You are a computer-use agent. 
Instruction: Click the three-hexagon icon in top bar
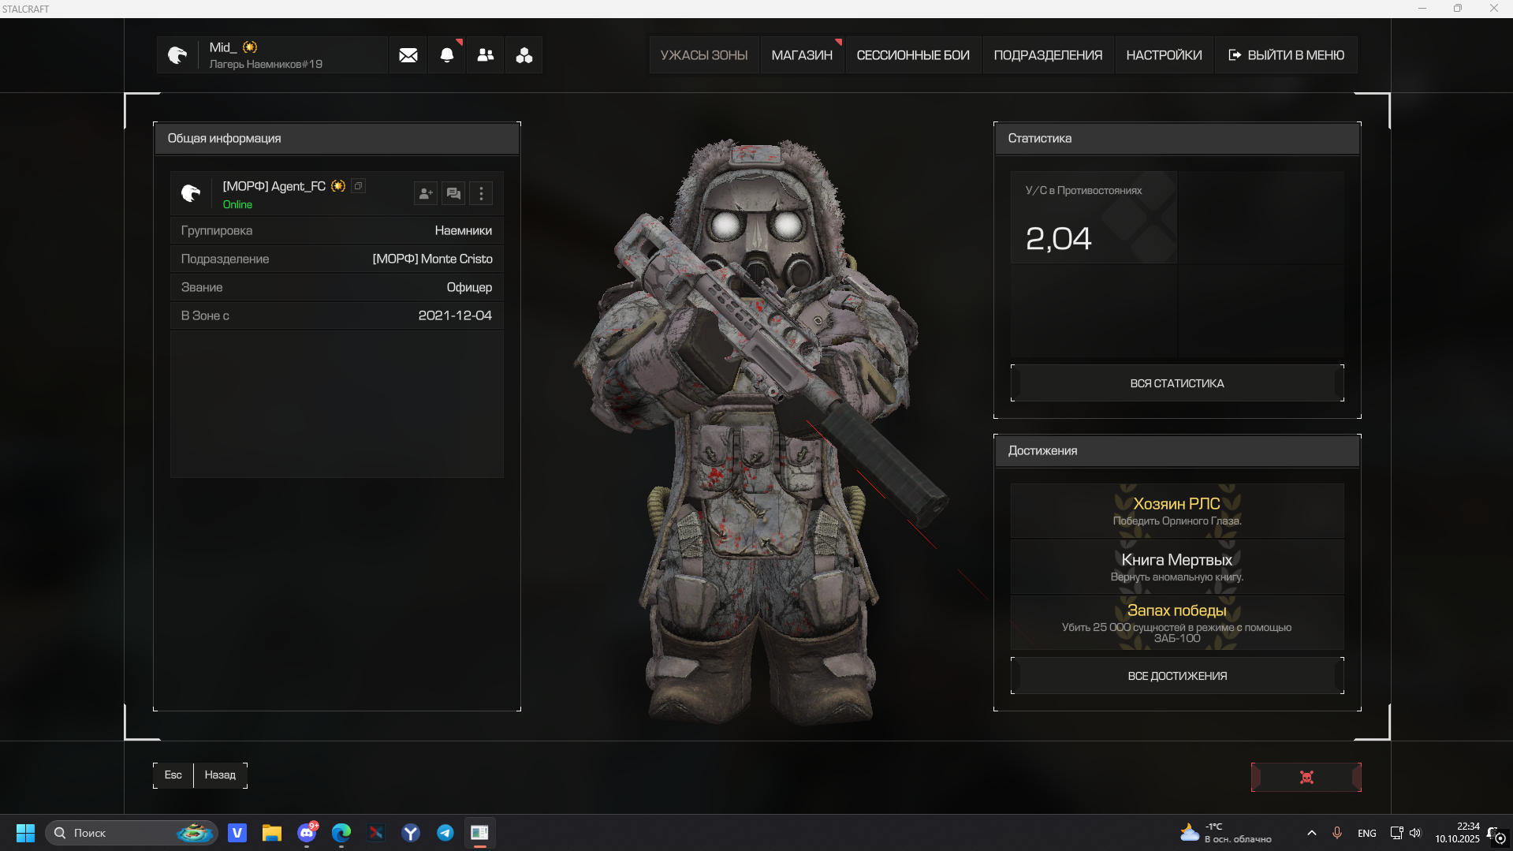524,55
